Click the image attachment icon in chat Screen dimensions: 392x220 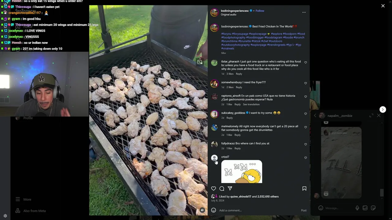pos(365,208)
